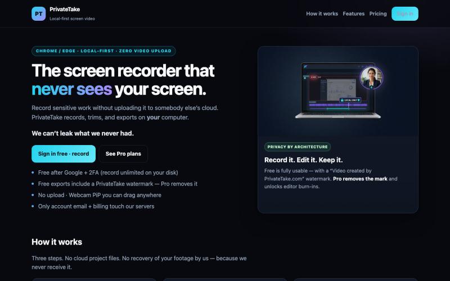Image resolution: width=450 pixels, height=281 pixels.
Task: Click 'Only account email + billing' bullet
Action: pyautogui.click(x=96, y=206)
